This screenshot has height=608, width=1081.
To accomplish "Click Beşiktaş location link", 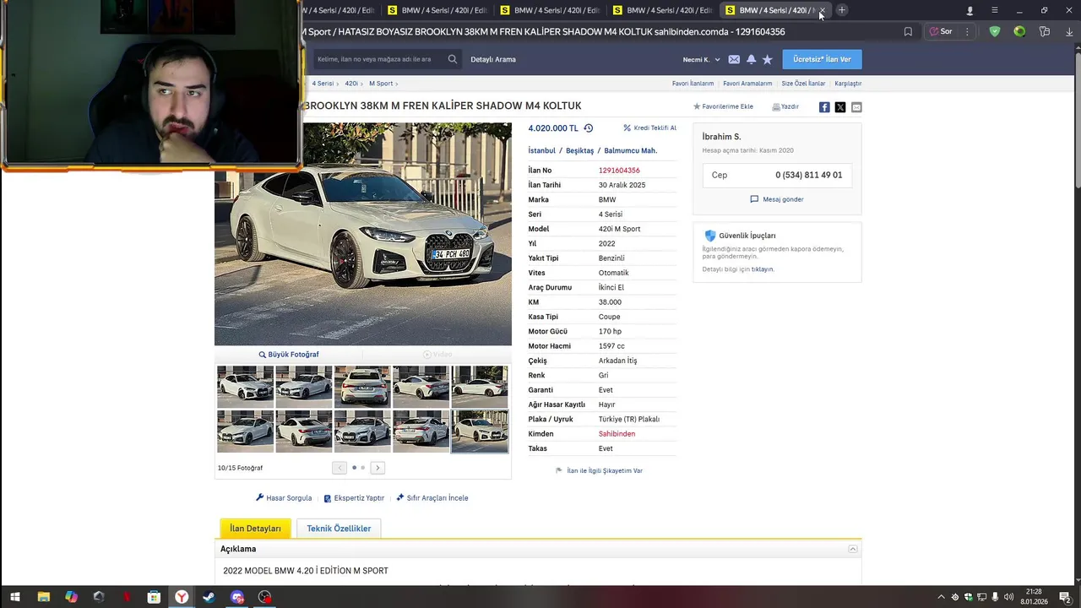I will (x=580, y=150).
